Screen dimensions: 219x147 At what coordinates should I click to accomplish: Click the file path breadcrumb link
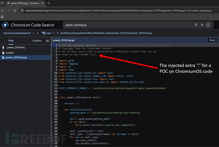point(106,33)
